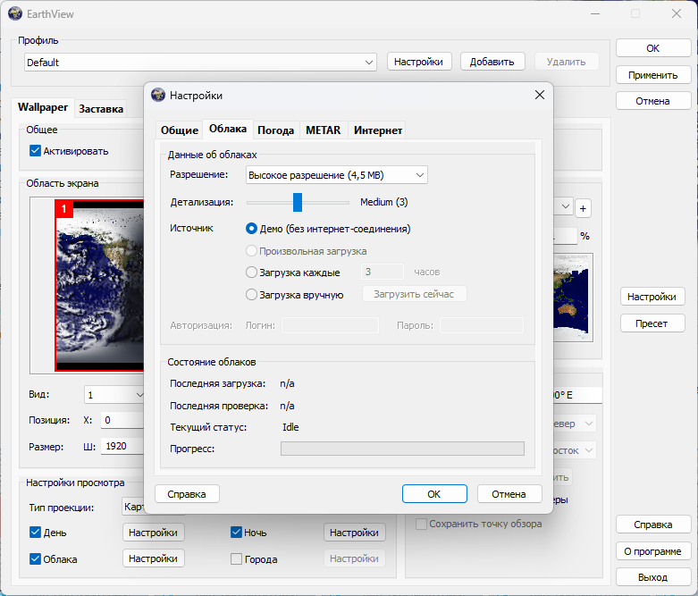Enable the Города checkbox
698x596 pixels.
(237, 559)
